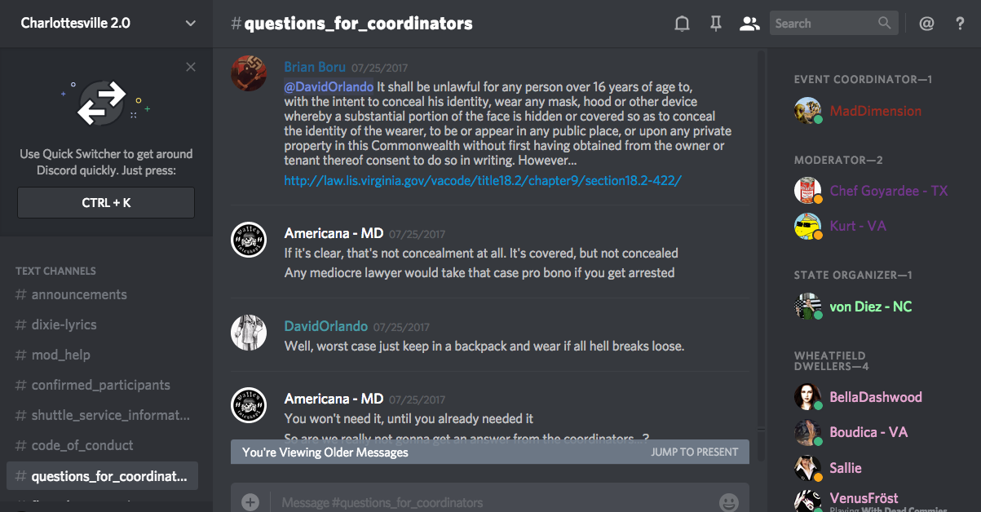Click the message input box
The image size is (981, 512).
click(489, 502)
